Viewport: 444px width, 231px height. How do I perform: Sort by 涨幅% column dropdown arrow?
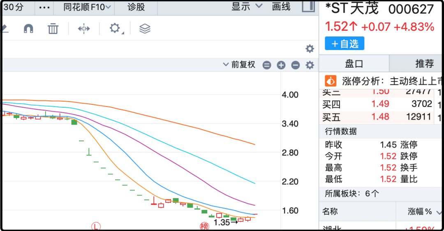pyautogui.click(x=439, y=212)
